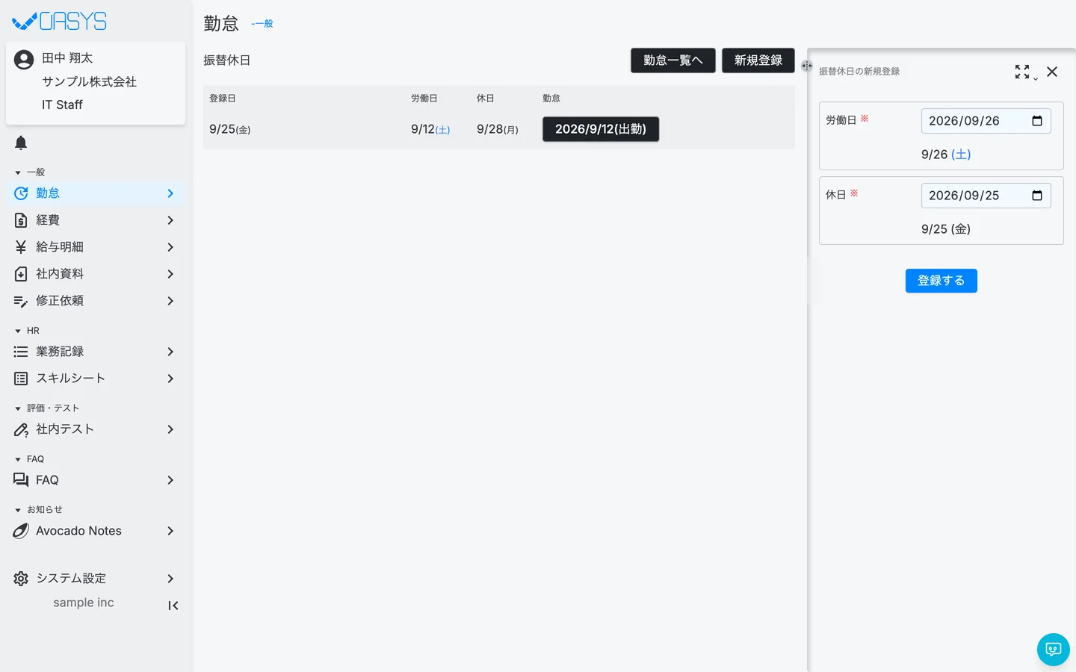
Task: Open the user profile avatar icon
Action: (24, 60)
